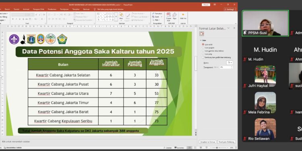Click the Transparansi stepper arrows
Image resolution: width=302 pixels, height=151 pixels.
pos(232,67)
